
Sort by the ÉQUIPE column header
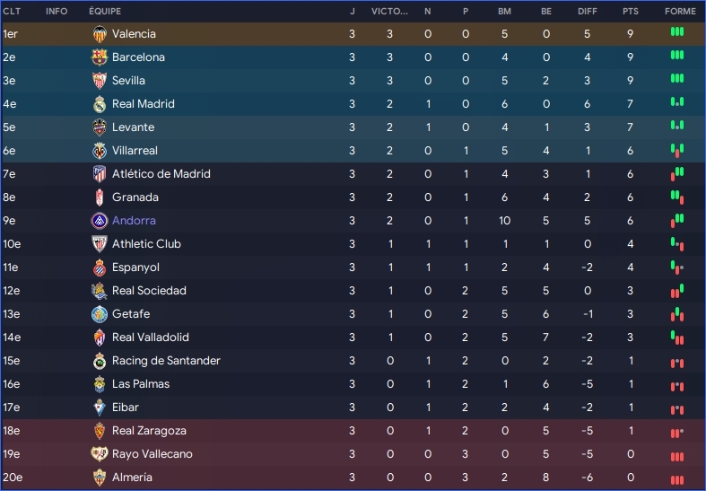coord(105,12)
